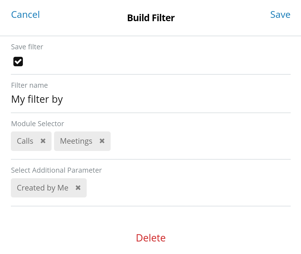The width and height of the screenshot is (301, 254).
Task: Click the "My filter by" text field
Action: point(37,99)
